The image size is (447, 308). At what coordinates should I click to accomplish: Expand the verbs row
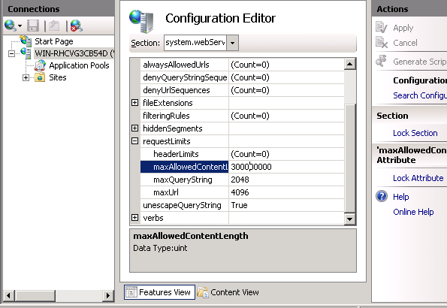pos(134,218)
